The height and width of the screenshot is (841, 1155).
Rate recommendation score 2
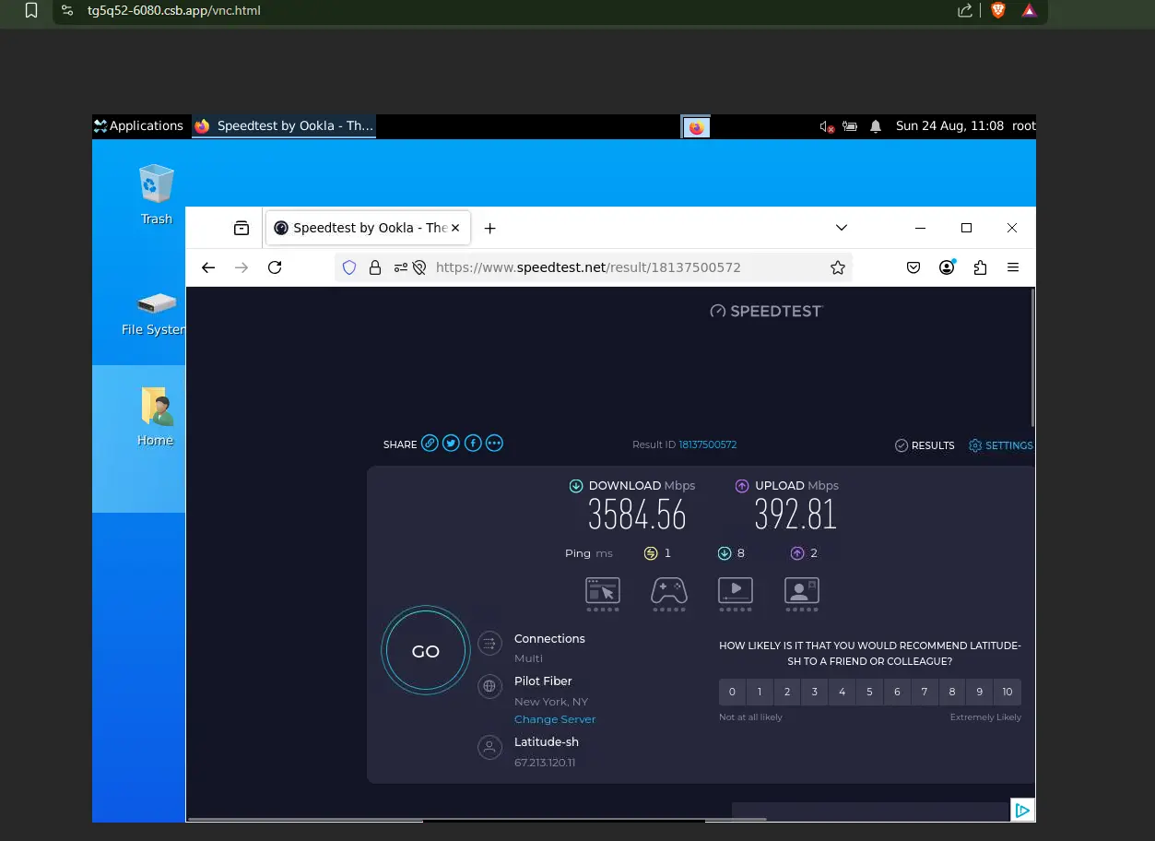tap(787, 692)
